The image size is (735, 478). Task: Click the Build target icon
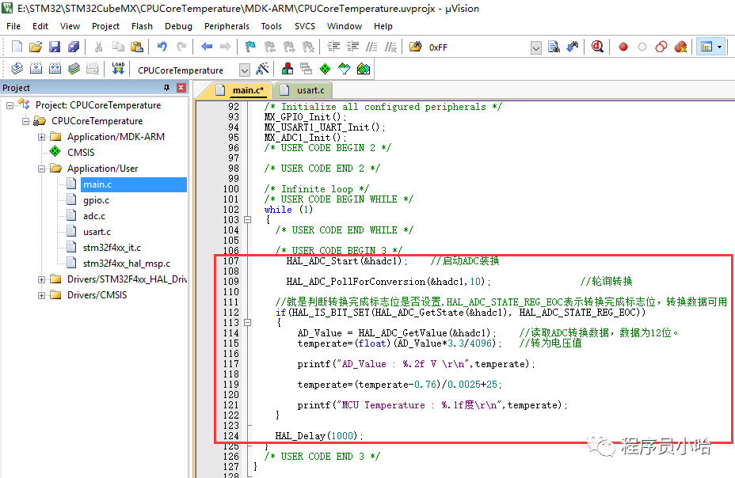(x=36, y=70)
